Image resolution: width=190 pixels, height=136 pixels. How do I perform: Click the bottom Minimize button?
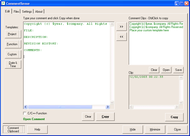pyautogui.click(x=155, y=129)
